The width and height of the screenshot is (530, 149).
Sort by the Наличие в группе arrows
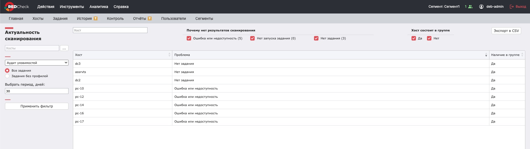click(x=522, y=55)
